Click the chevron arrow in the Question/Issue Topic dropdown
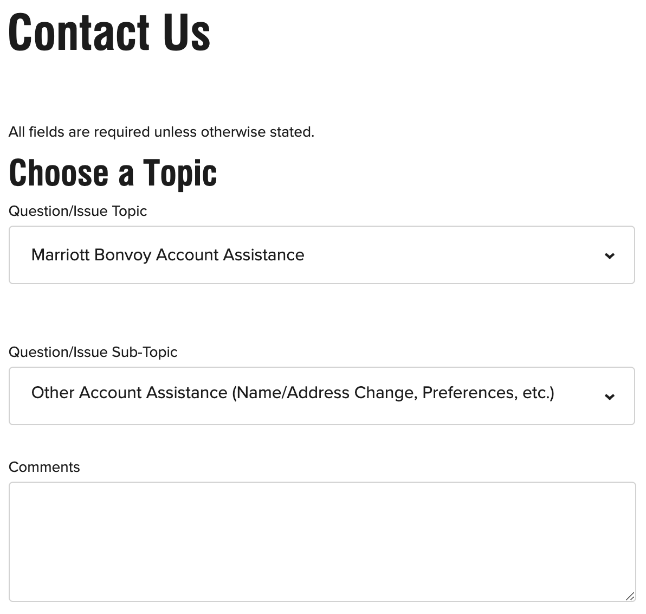 pos(610,255)
